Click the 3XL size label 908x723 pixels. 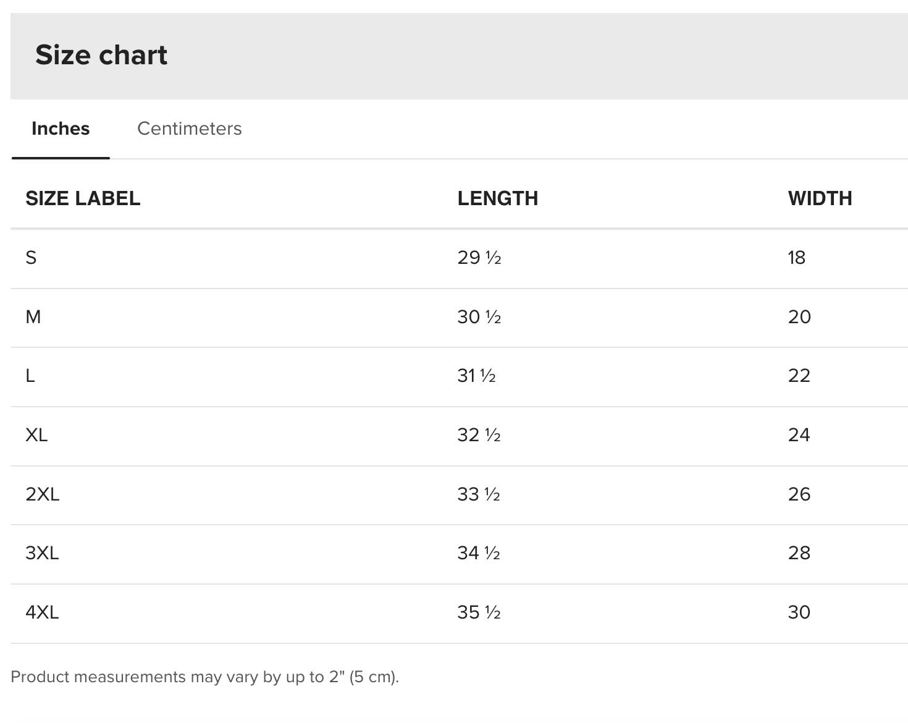tap(42, 553)
